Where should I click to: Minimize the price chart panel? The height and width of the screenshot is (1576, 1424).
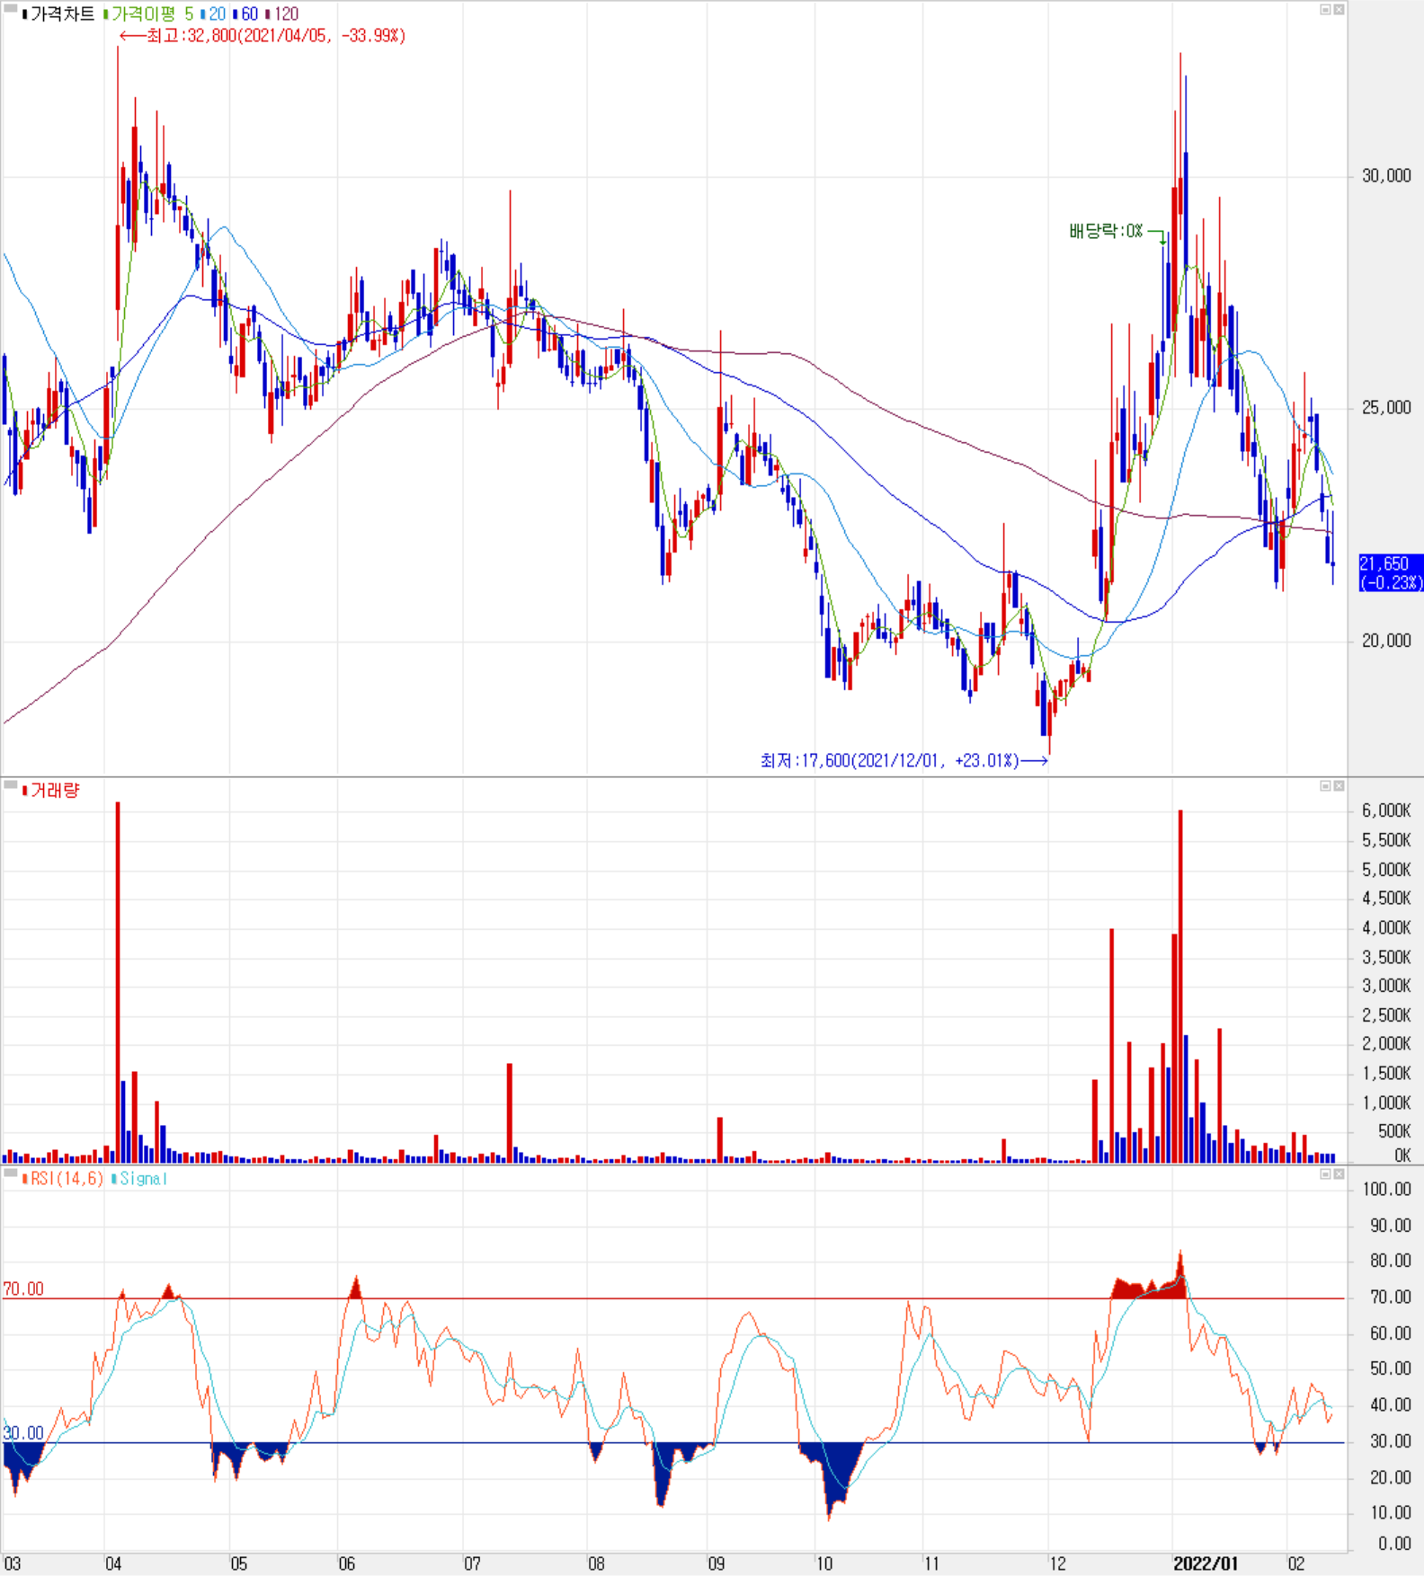coord(1325,10)
